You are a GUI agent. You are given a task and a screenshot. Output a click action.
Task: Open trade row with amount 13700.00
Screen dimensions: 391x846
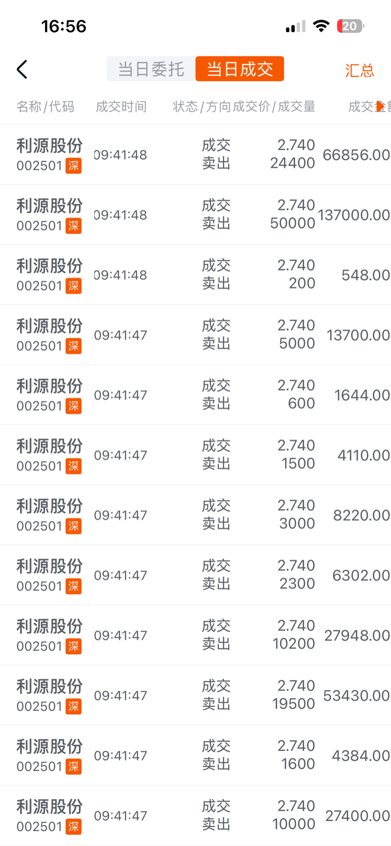(195, 335)
